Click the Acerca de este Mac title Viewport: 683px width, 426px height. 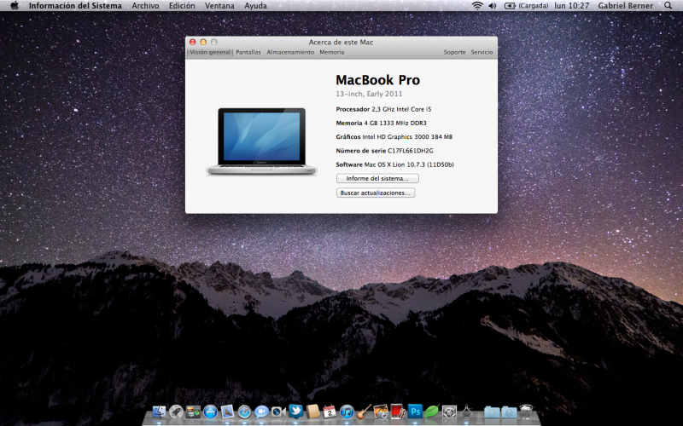click(x=341, y=42)
